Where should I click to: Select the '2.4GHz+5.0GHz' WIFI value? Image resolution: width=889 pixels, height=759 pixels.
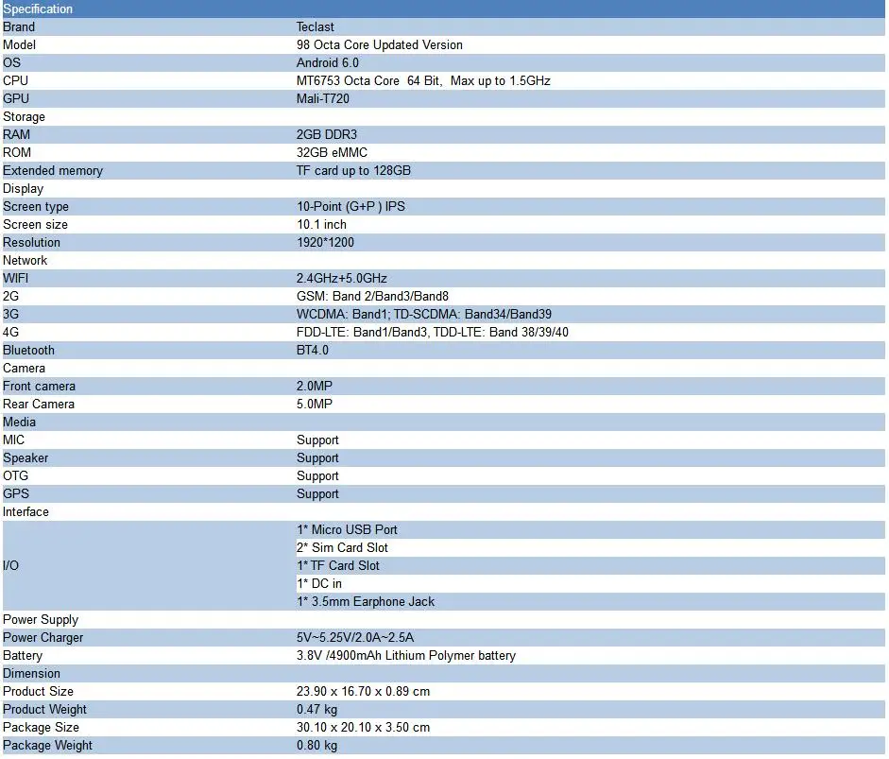point(342,279)
